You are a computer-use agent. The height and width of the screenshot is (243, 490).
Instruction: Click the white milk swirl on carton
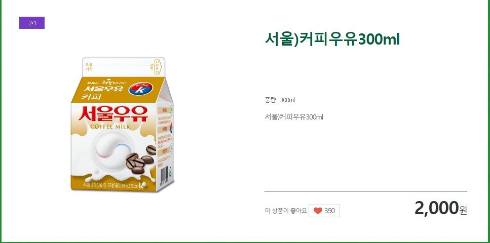click(110, 148)
